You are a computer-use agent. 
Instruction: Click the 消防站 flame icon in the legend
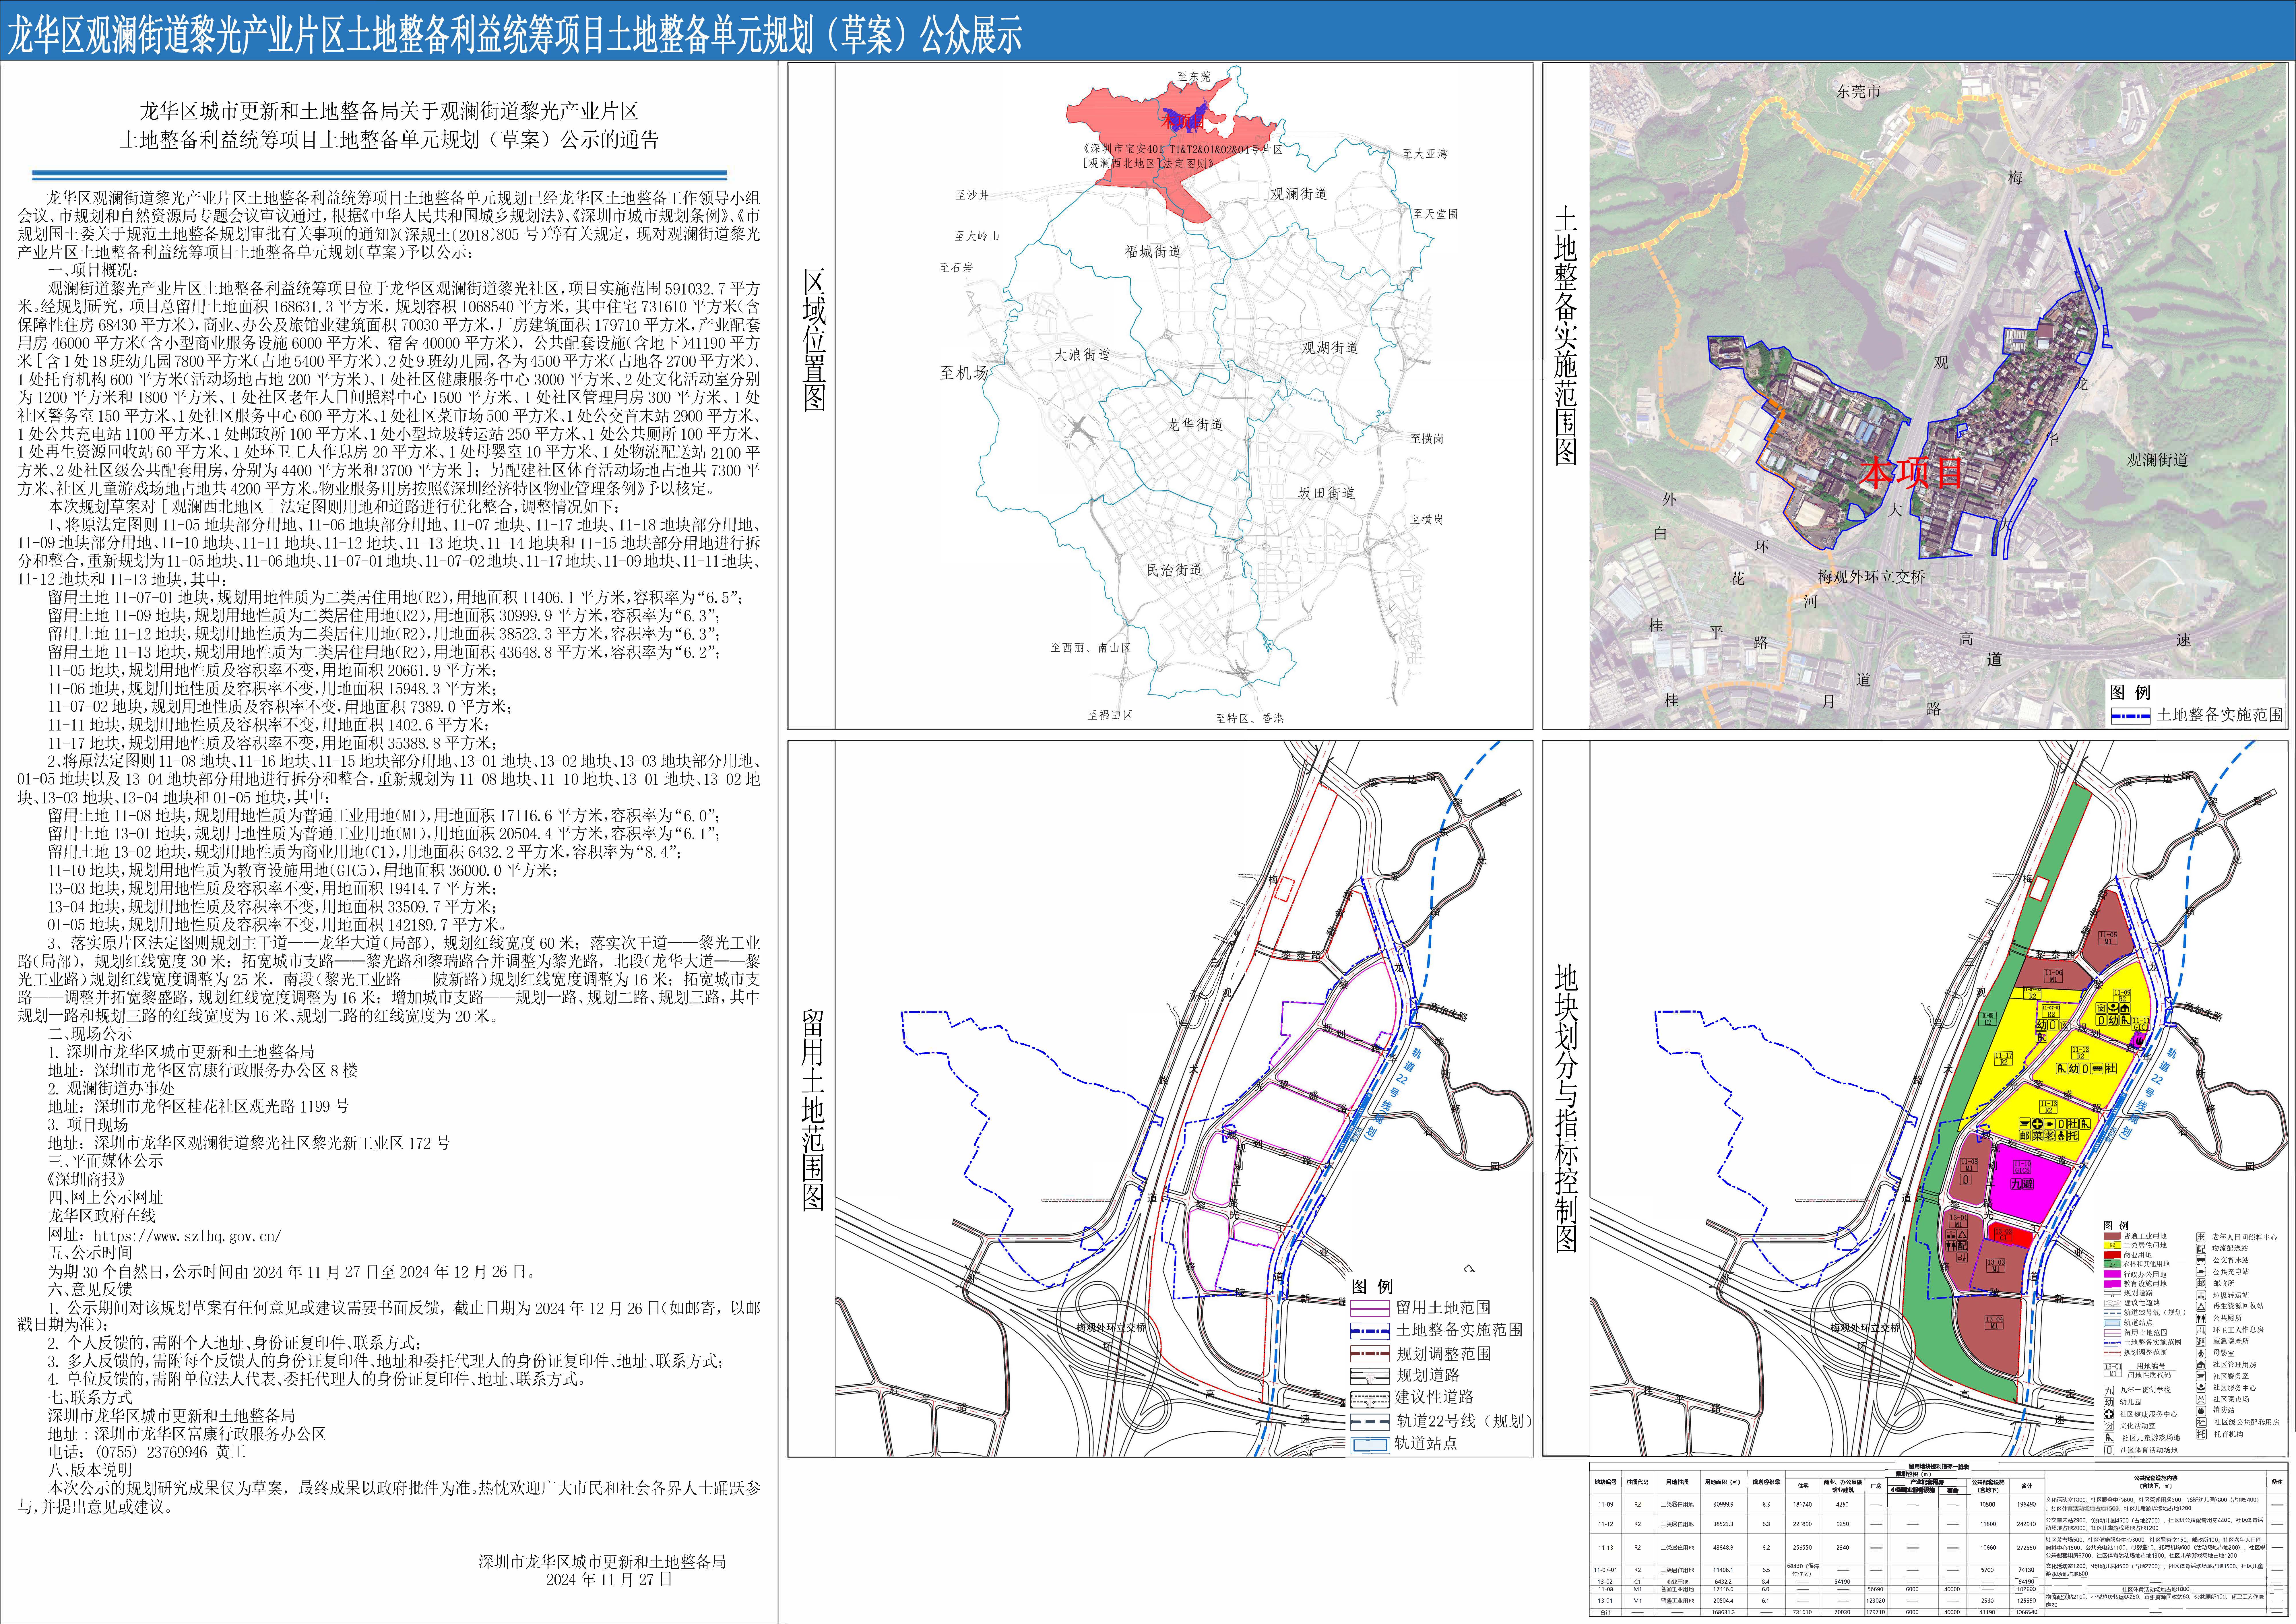click(x=2201, y=1411)
